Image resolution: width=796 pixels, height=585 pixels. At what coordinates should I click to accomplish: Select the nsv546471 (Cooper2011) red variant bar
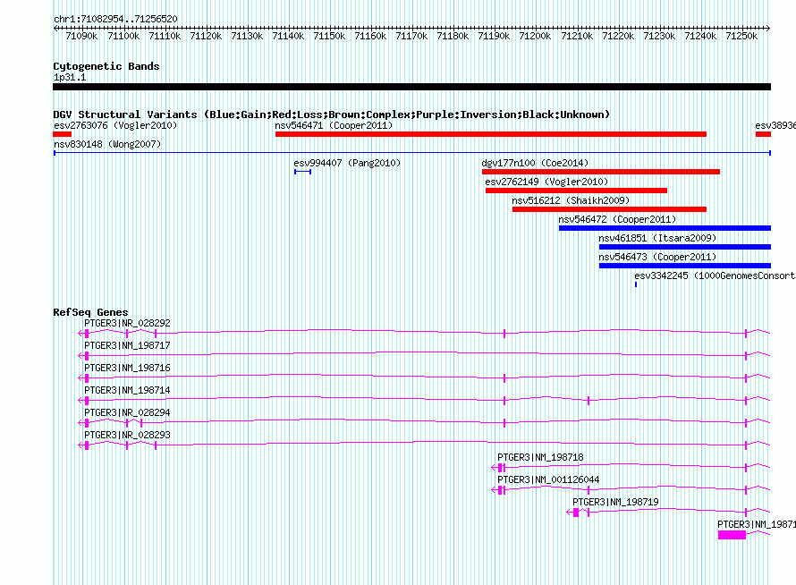[491, 134]
